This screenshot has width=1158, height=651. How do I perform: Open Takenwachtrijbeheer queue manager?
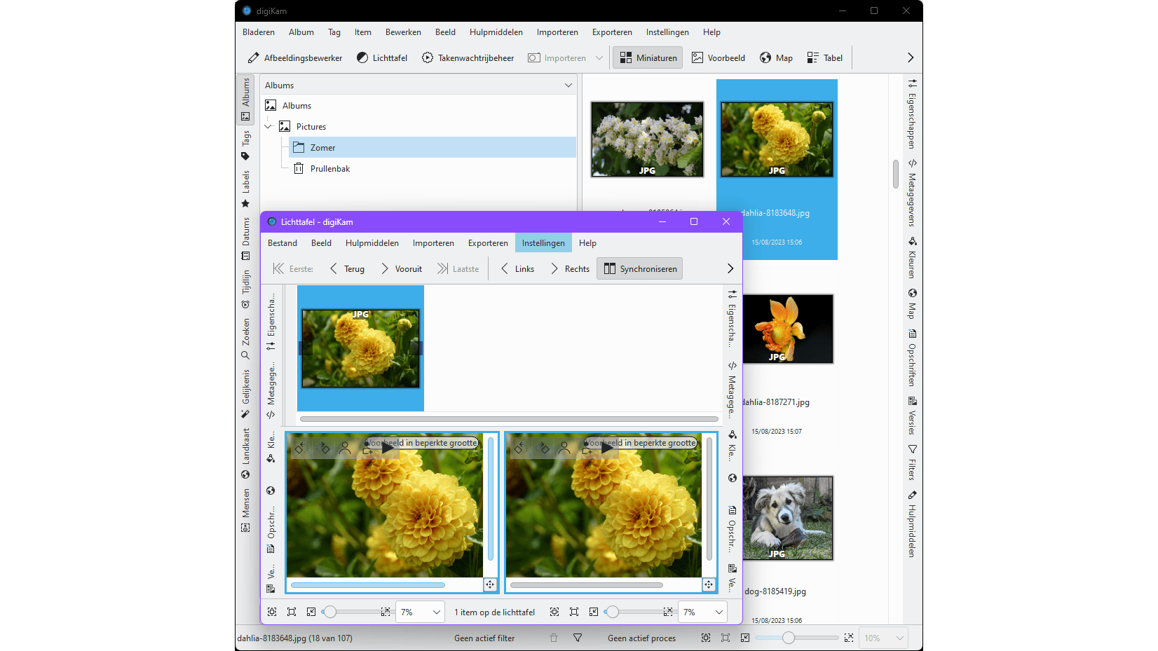pos(468,58)
